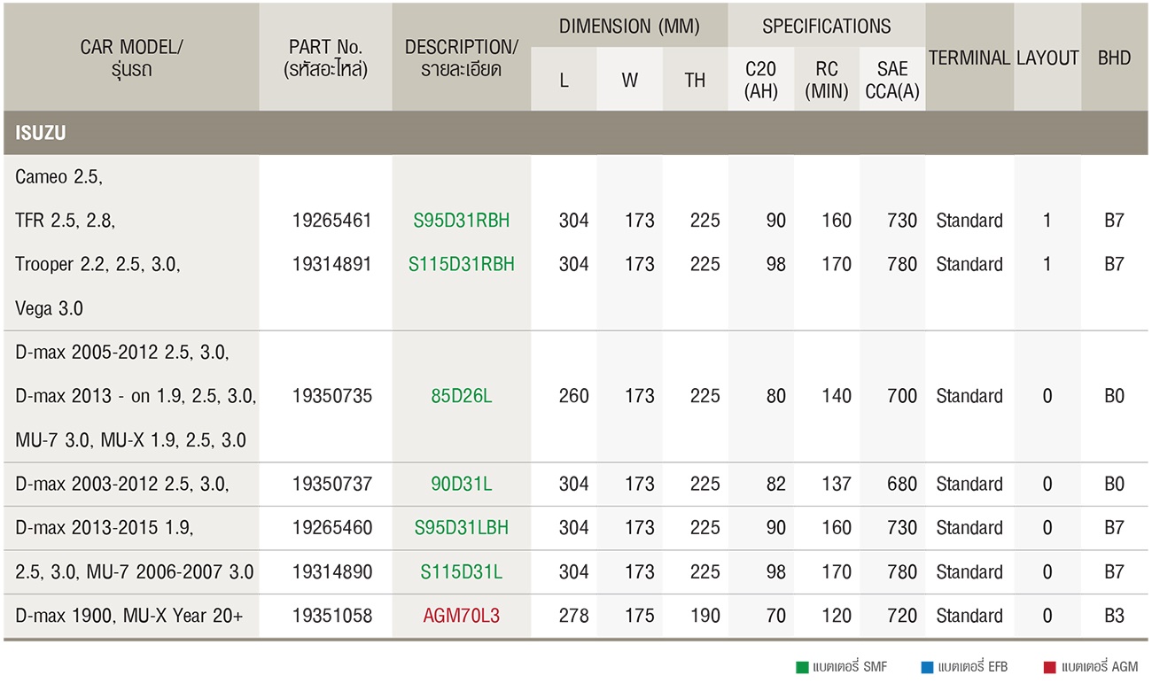Select part number 19314890
The width and height of the screenshot is (1152, 691).
click(x=332, y=572)
